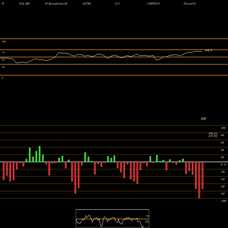Click the MR axis label -20
This screenshot has width=228, height=228.
coord(223,172)
